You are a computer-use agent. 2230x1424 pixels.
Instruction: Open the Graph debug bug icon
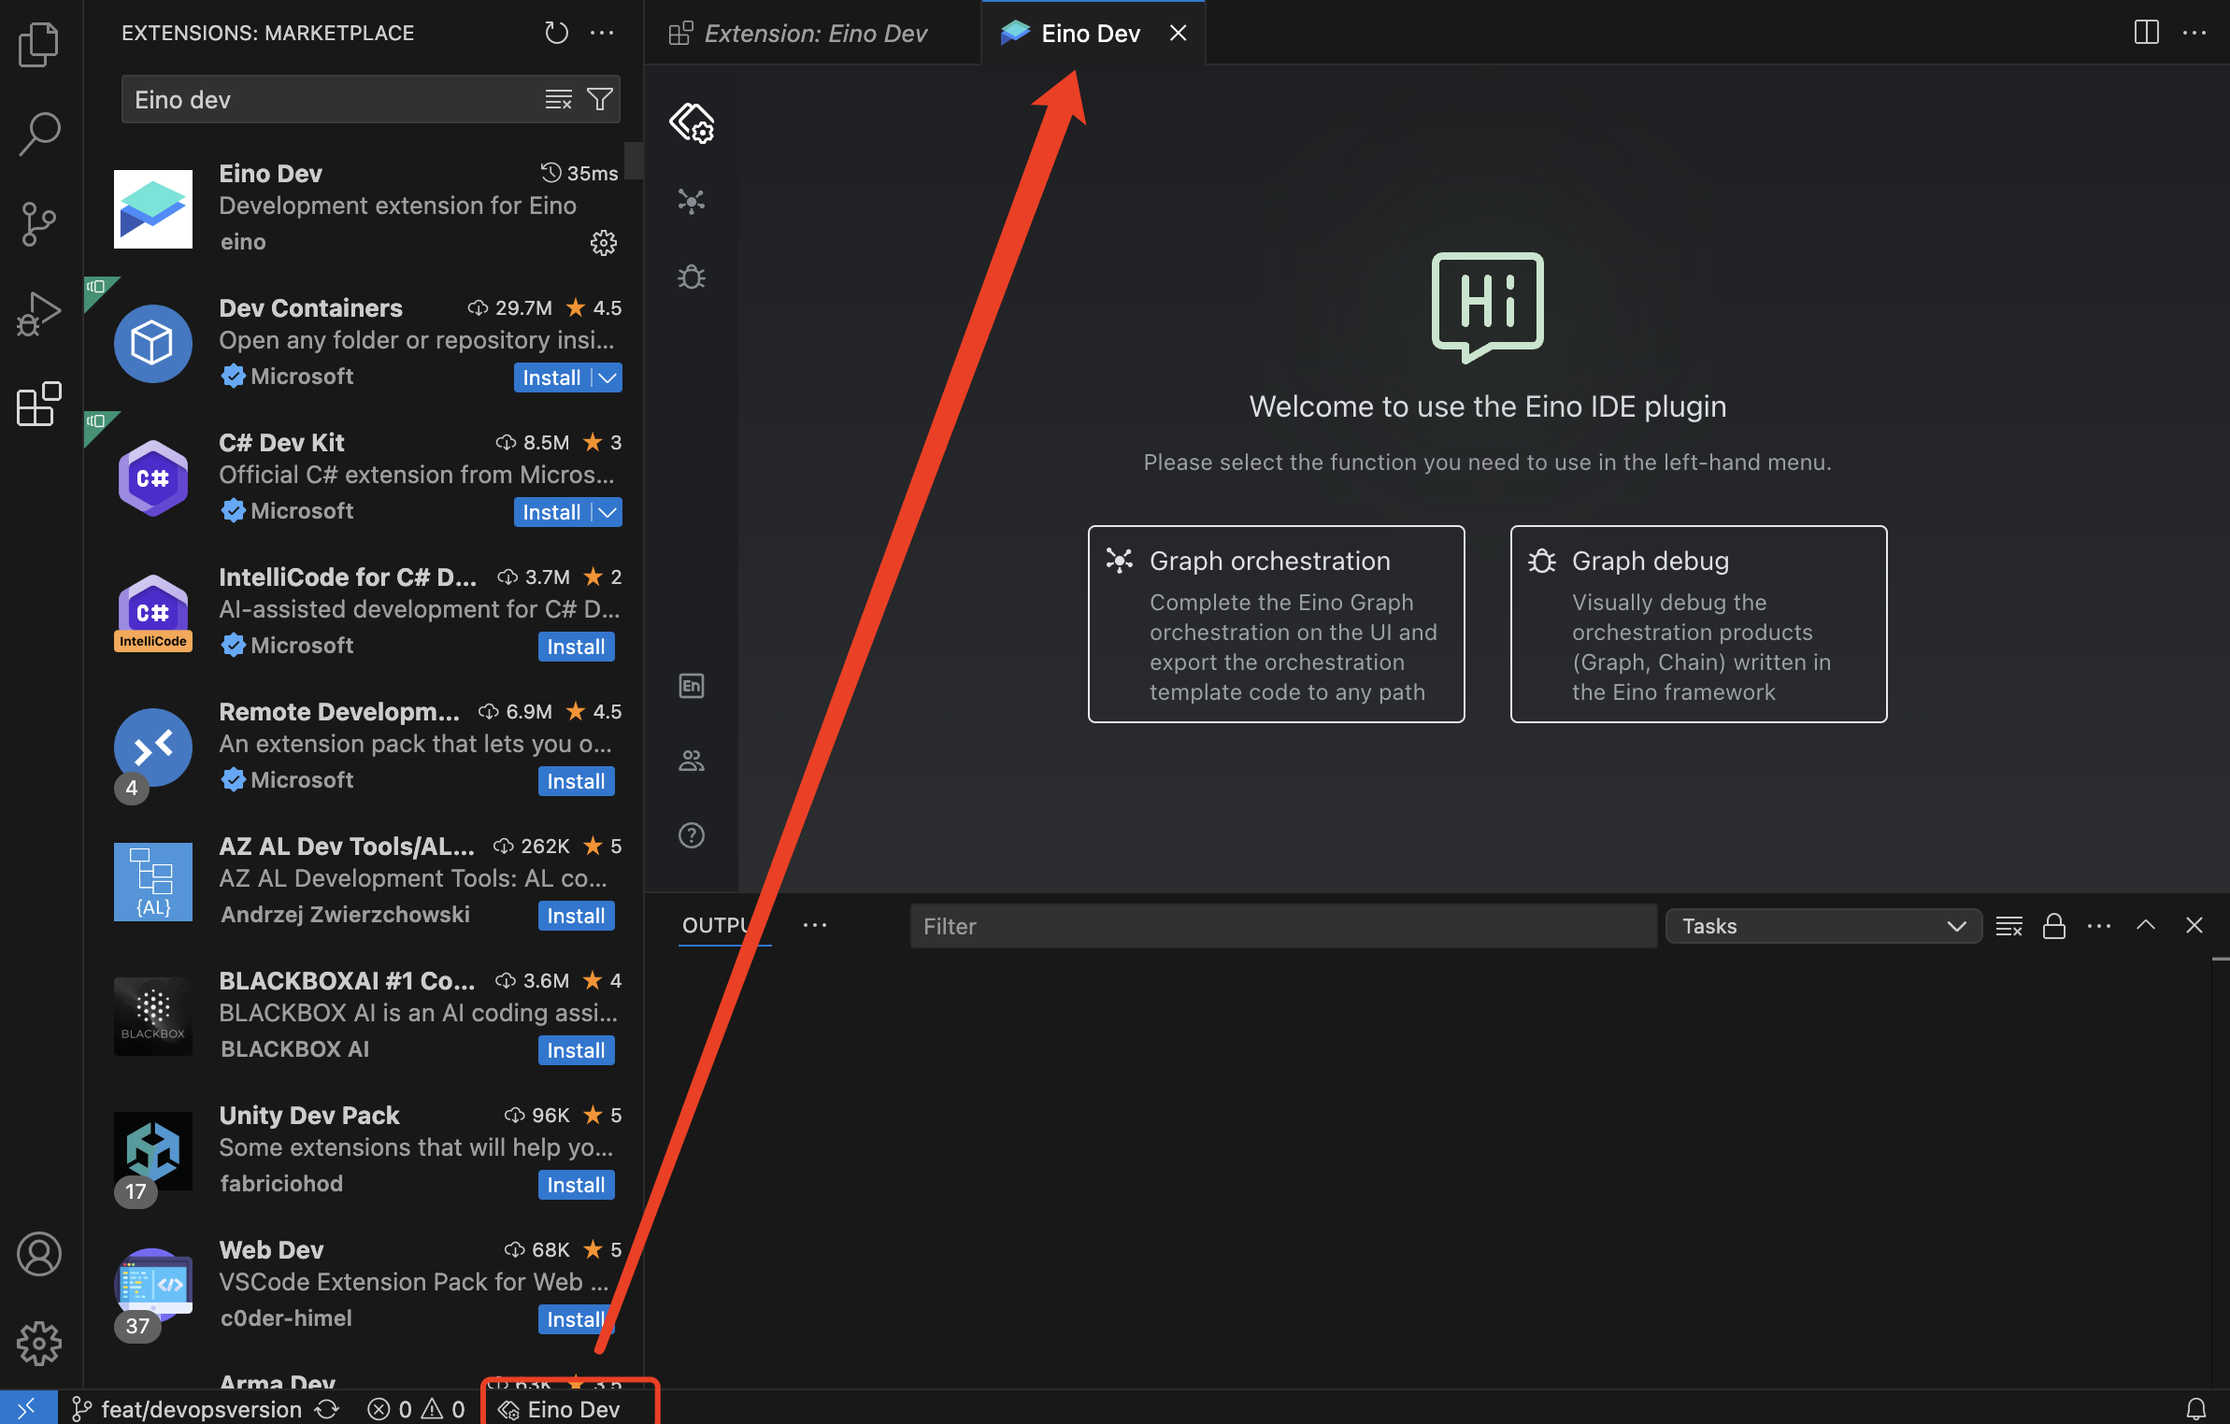691,277
